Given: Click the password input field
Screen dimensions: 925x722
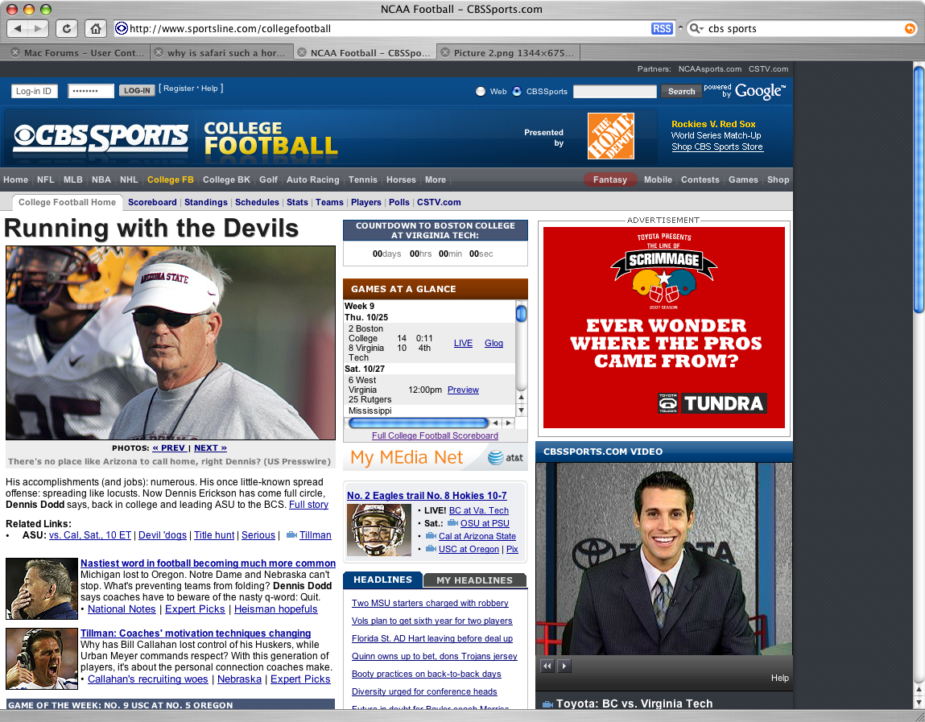Looking at the screenshot, I should click(90, 91).
